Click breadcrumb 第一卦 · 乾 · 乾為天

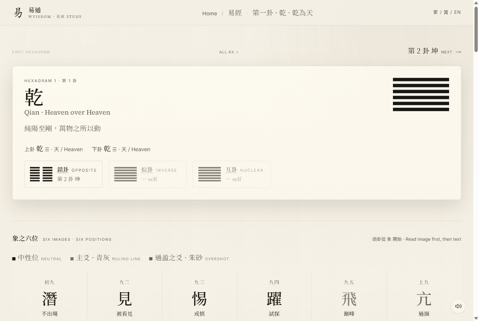[x=283, y=13]
